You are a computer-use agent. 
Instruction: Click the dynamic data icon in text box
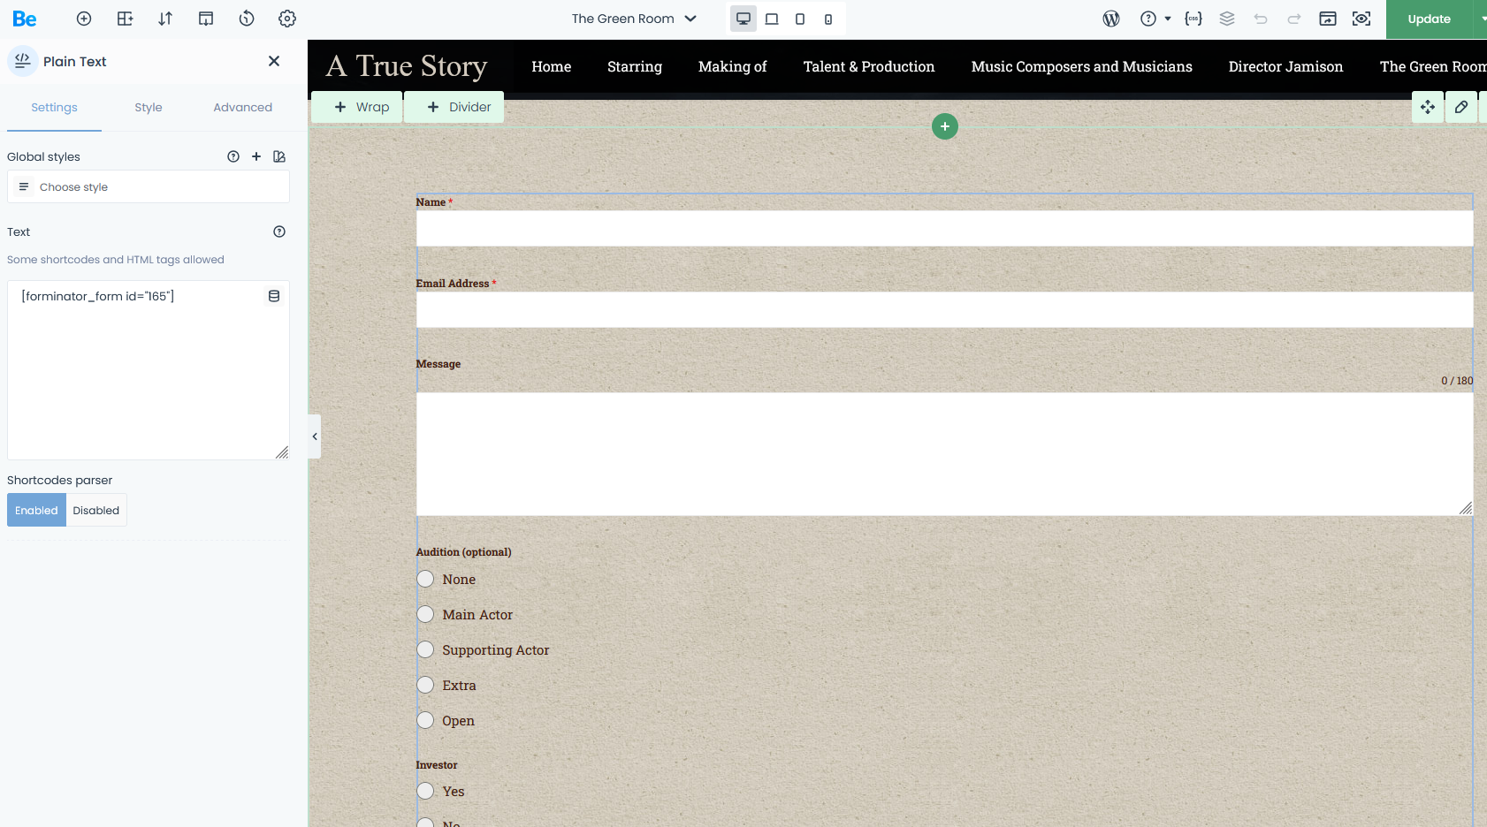[274, 296]
